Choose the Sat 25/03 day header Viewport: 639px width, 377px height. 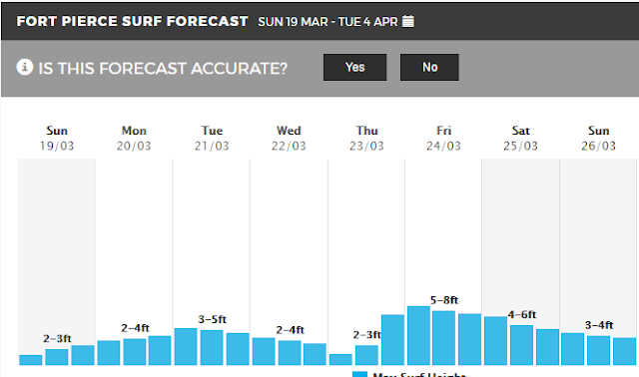[521, 138]
